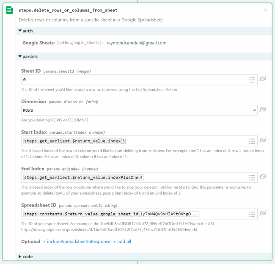Open list menu icon for Spreadsheet ID

coord(252,214)
